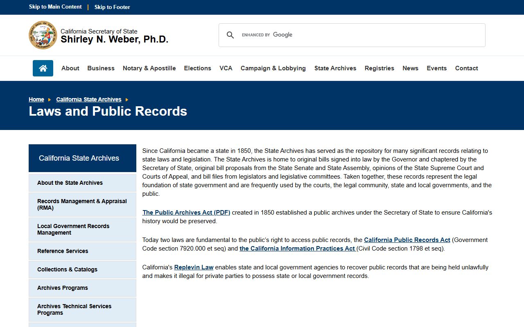This screenshot has width=524, height=327.
Task: Click the Laws and Public Records heading
Action: point(108,111)
